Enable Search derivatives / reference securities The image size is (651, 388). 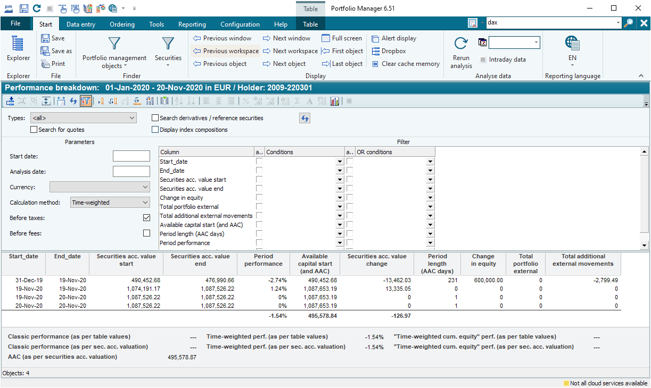point(155,118)
